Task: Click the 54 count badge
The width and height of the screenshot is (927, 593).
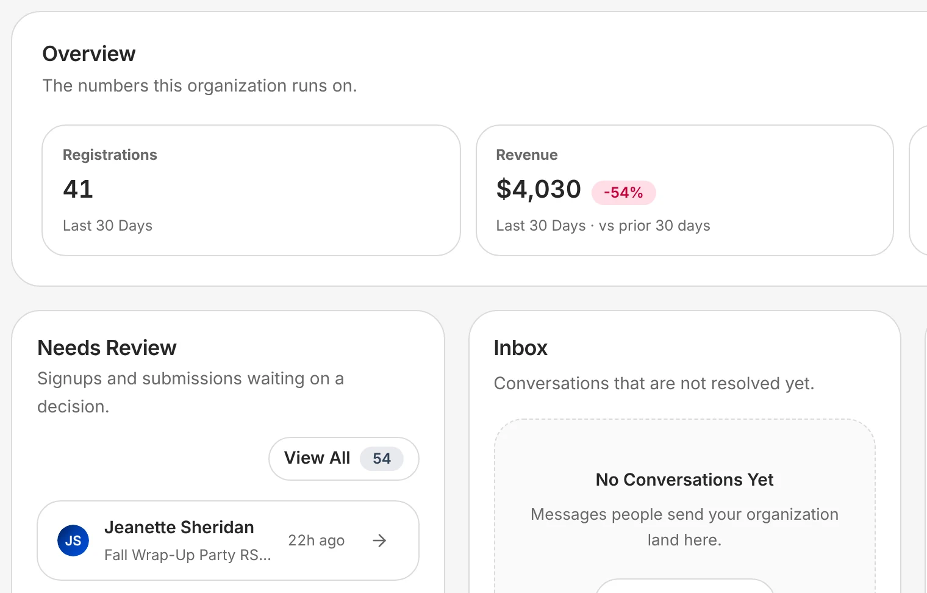Action: coord(382,458)
